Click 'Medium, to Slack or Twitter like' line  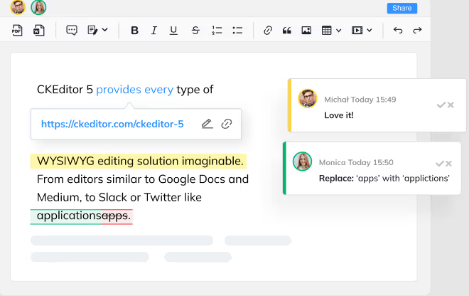(x=119, y=197)
